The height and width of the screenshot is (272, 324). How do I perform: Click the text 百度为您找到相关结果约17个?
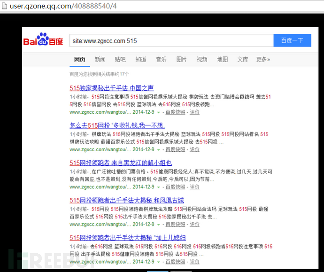(99, 74)
